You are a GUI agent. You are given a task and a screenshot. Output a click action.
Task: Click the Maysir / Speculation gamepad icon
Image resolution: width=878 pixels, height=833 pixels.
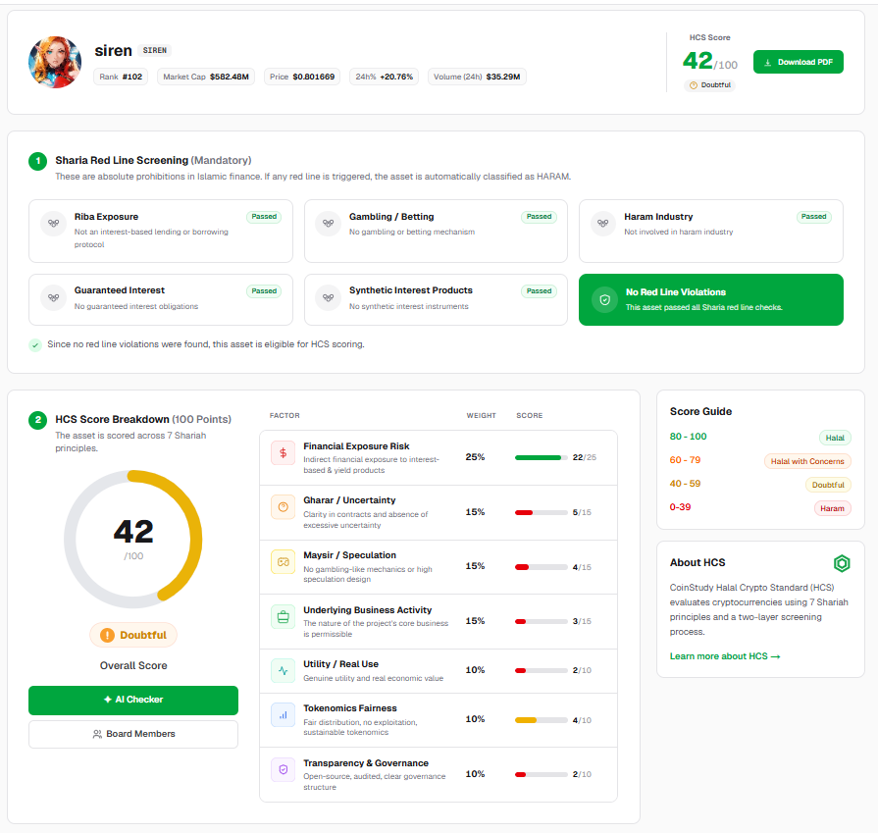coord(283,562)
